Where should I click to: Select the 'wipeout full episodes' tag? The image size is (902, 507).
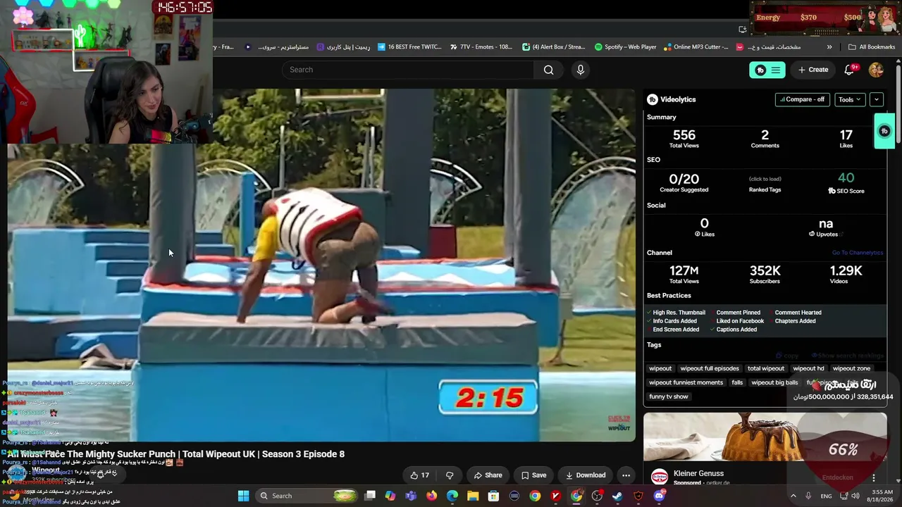coord(710,368)
